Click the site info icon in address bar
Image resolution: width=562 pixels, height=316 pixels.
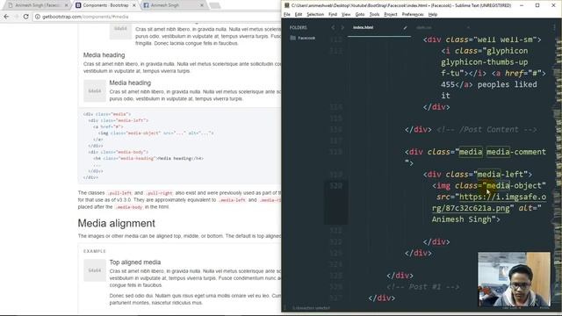[x=37, y=17]
